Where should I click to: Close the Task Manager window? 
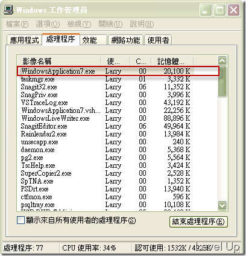coord(233,10)
